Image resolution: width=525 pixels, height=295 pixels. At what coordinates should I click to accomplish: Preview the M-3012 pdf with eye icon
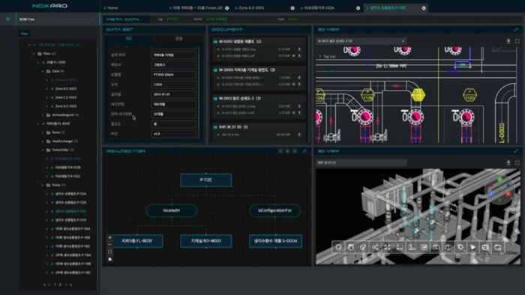(x=294, y=113)
